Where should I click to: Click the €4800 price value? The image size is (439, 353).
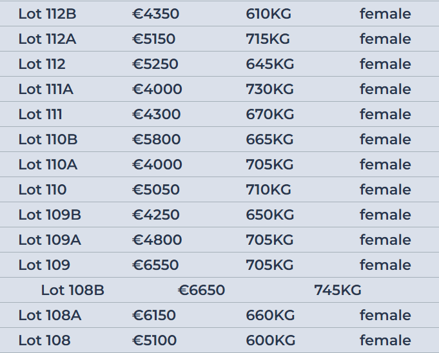tap(157, 240)
